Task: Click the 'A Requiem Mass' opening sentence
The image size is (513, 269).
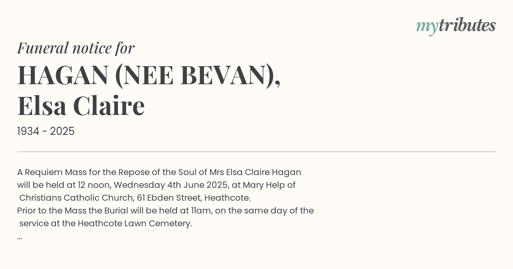Action: tap(159, 172)
